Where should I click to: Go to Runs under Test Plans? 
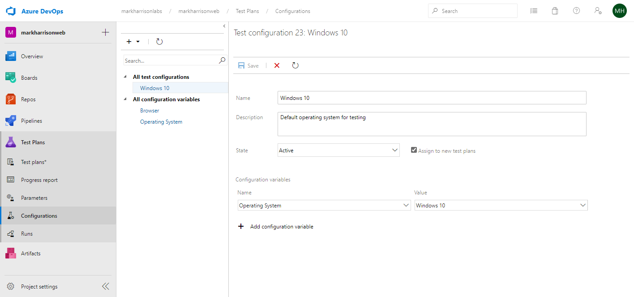point(27,234)
